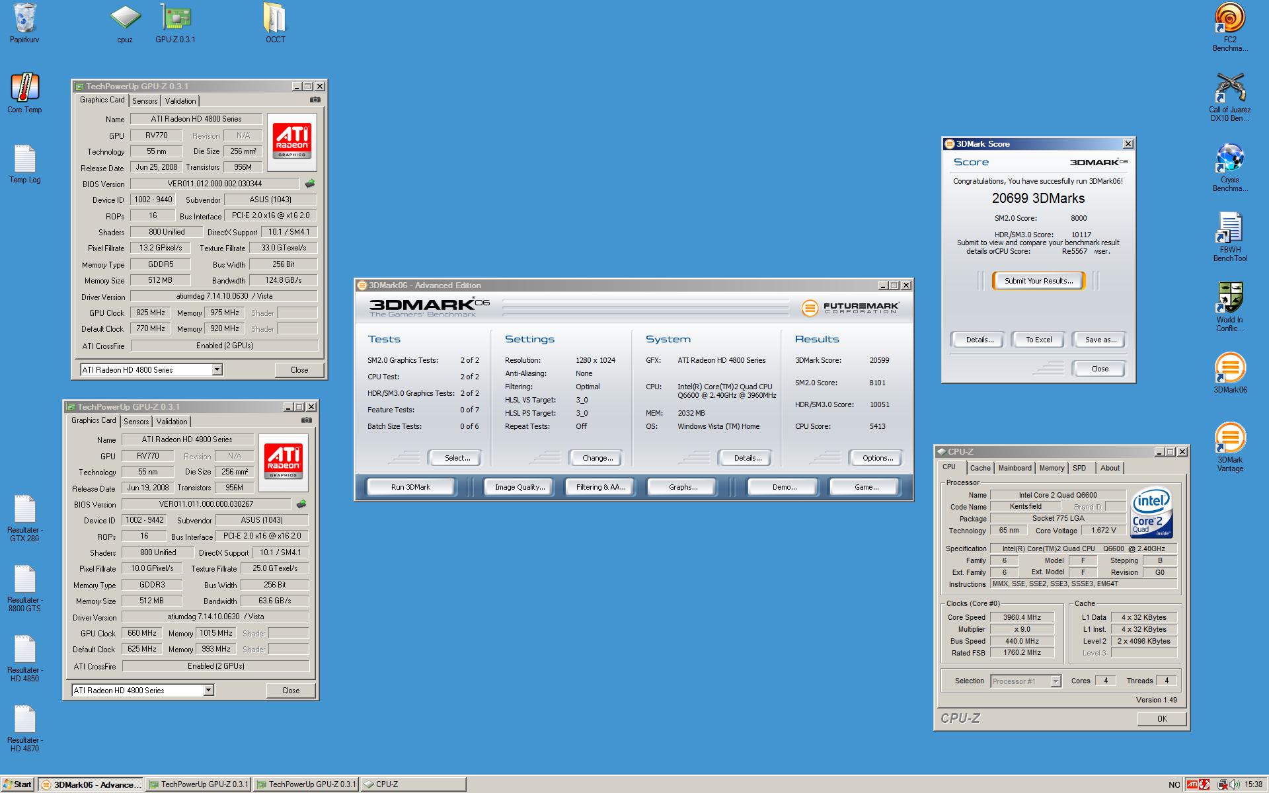Click the Game button in 3DMark06
Viewport: 1269px width, 793px height.
pos(866,487)
